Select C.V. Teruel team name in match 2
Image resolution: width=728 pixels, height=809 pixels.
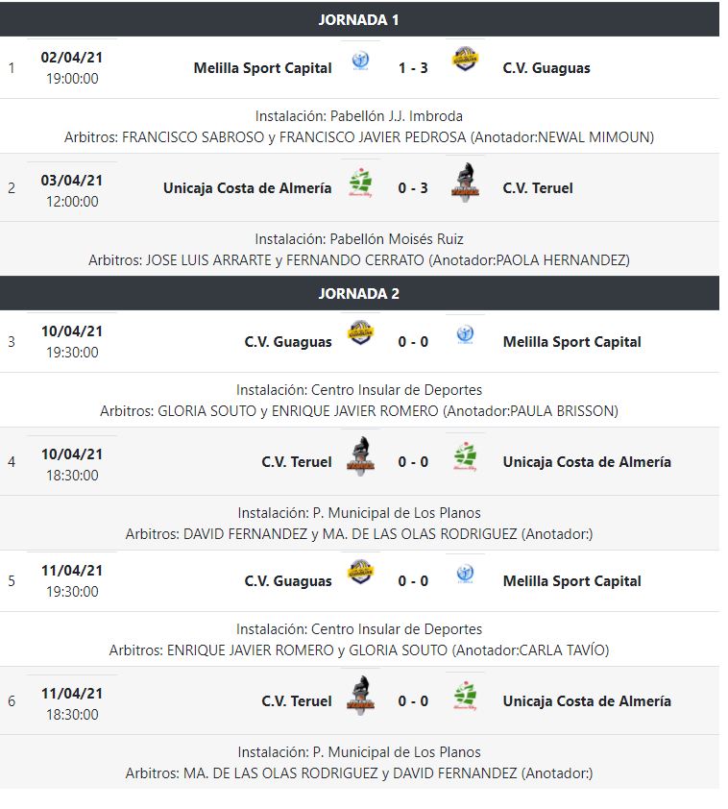coord(538,188)
